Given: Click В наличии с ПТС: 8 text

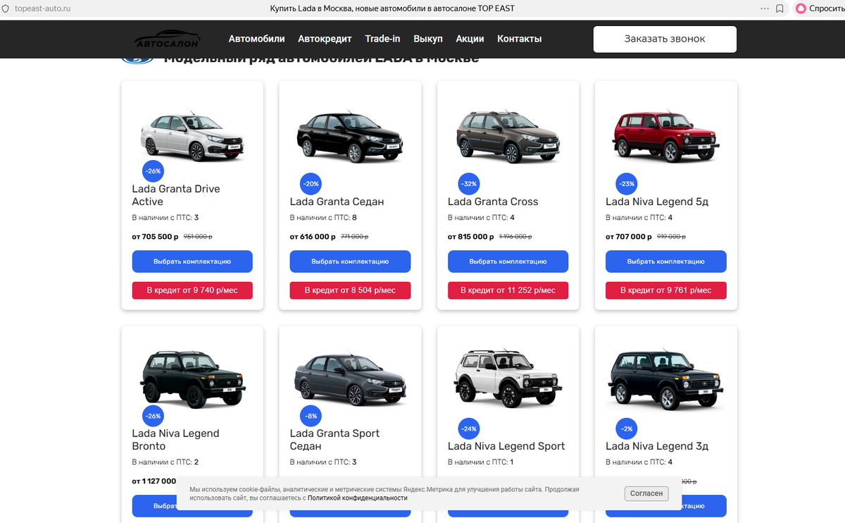Looking at the screenshot, I should click(x=323, y=218).
